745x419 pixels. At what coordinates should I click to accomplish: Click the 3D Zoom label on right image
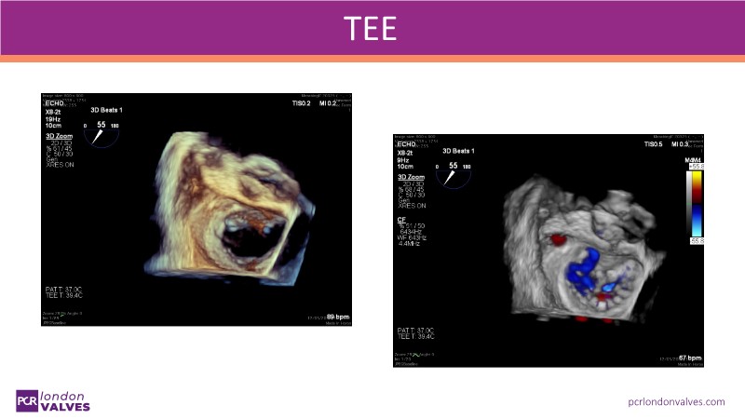[413, 177]
